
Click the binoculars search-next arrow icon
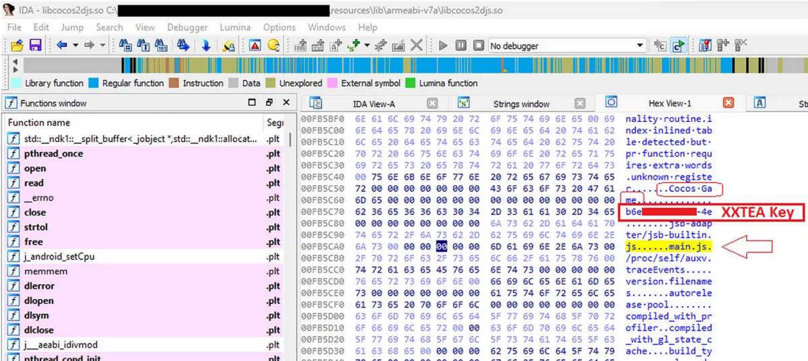(x=183, y=46)
